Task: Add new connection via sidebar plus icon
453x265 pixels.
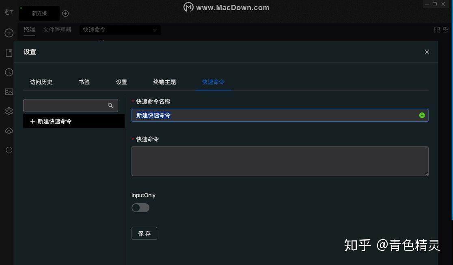Action: (x=9, y=33)
